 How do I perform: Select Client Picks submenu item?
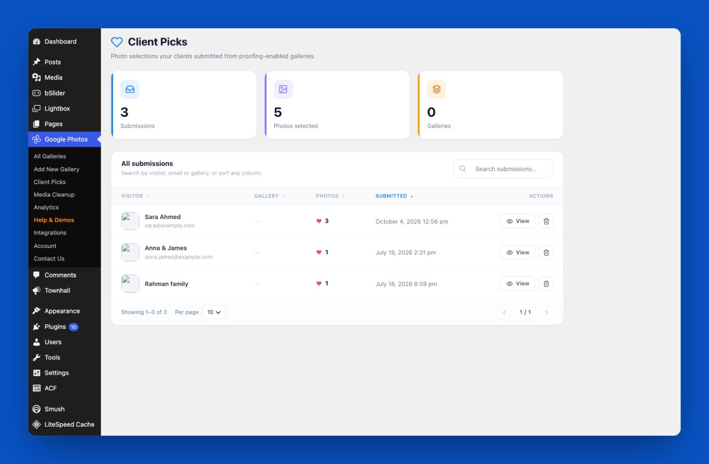tap(50, 182)
